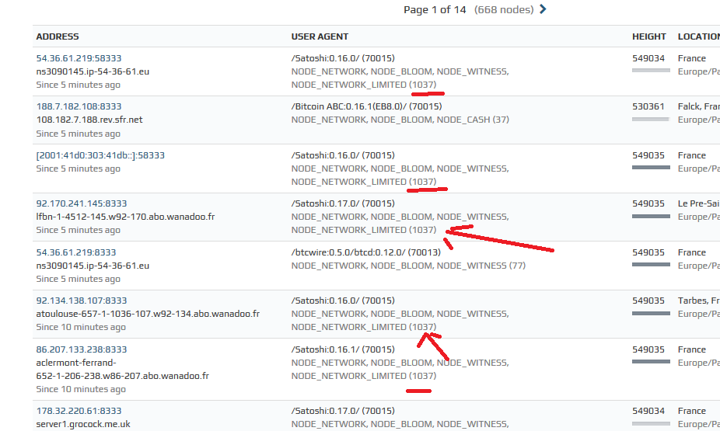Screen dimensions: 720x431
Task: Select services text ending NODE_CASH (37)
Action: [400, 120]
